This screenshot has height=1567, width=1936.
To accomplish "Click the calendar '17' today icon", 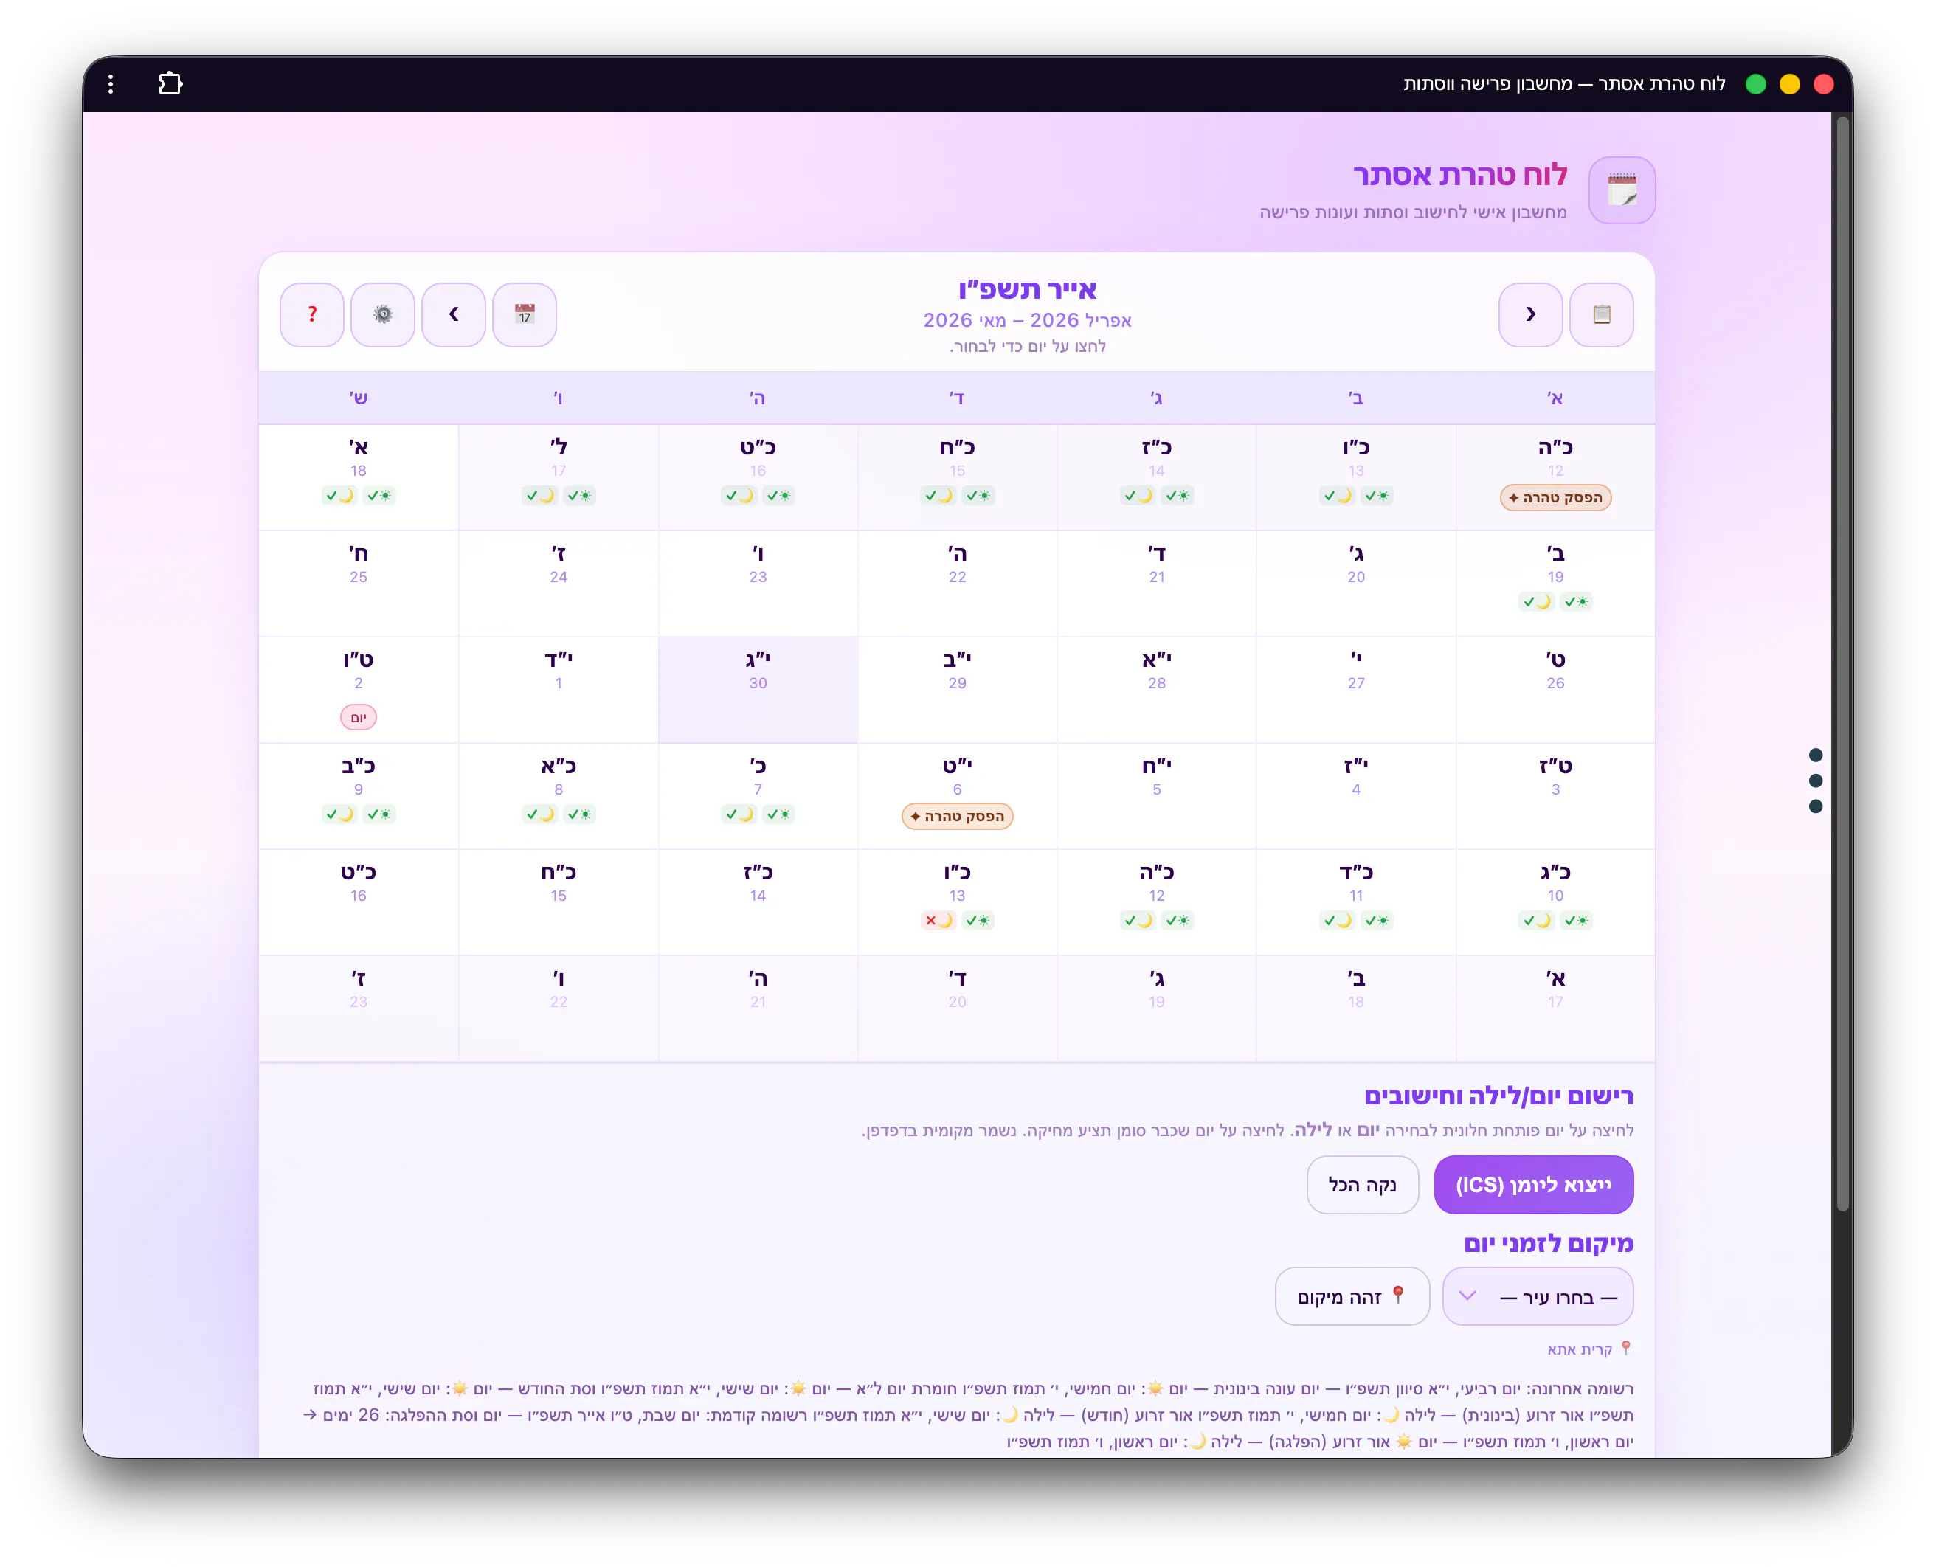I will pos(525,314).
